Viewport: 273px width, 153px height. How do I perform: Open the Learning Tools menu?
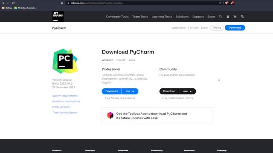[x=162, y=17]
